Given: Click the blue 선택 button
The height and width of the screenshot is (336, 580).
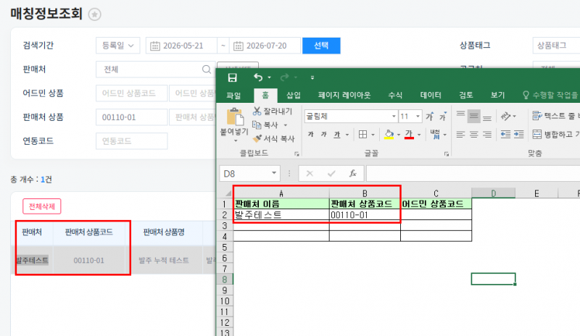Looking at the screenshot, I should [x=321, y=46].
